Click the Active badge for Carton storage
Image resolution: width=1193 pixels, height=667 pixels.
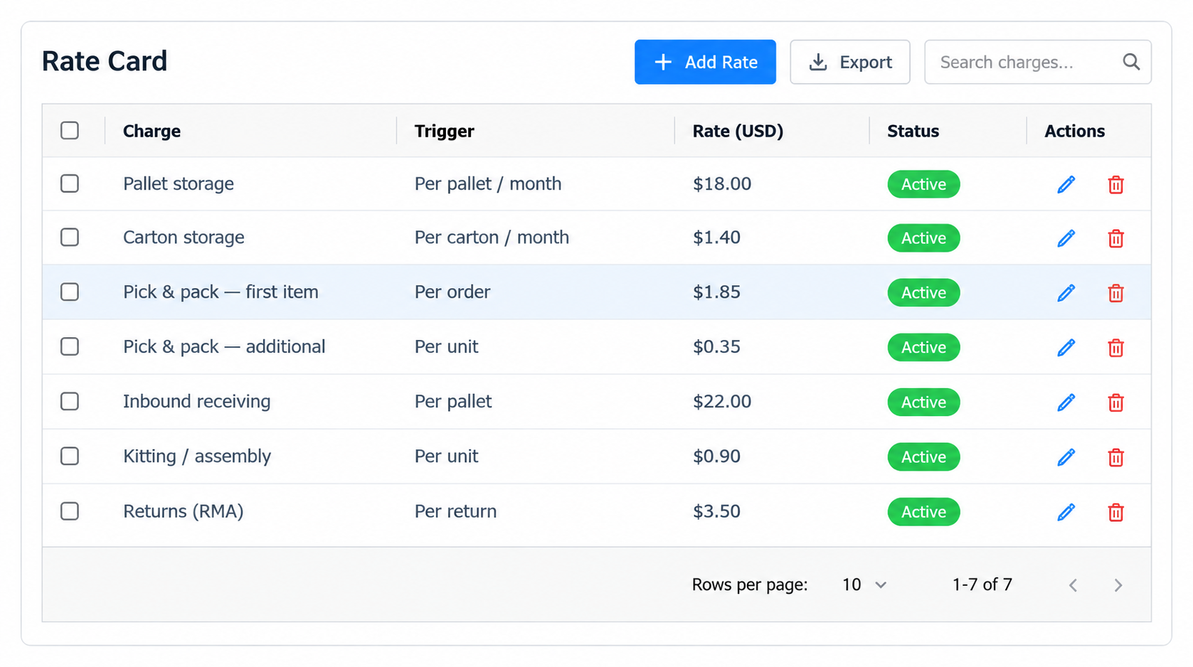pos(923,238)
